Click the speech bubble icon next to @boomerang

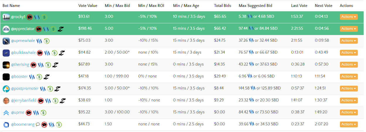38,125
